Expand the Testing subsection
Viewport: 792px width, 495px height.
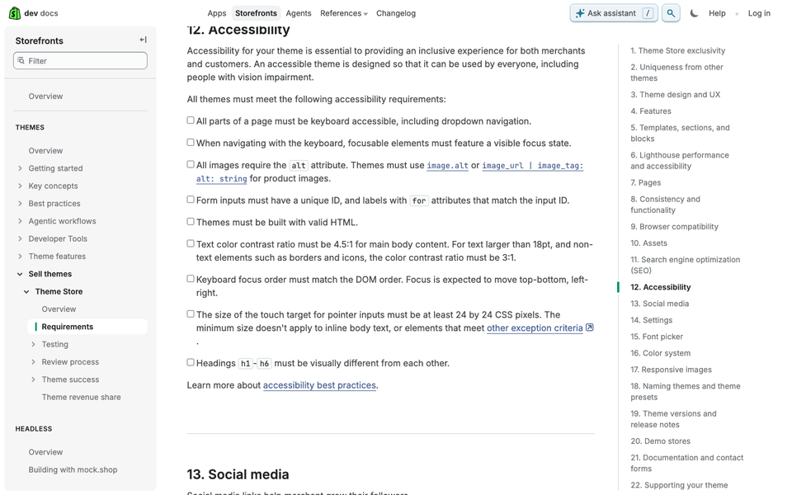pos(33,345)
